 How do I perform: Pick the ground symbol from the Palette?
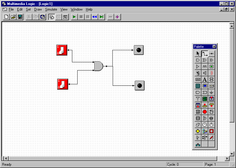[x=212, y=92]
